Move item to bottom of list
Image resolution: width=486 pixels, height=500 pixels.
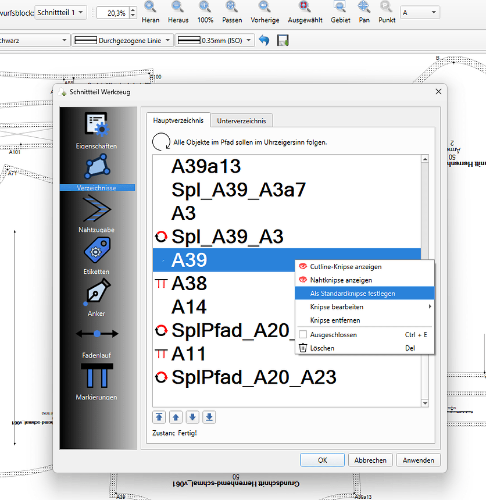(209, 417)
